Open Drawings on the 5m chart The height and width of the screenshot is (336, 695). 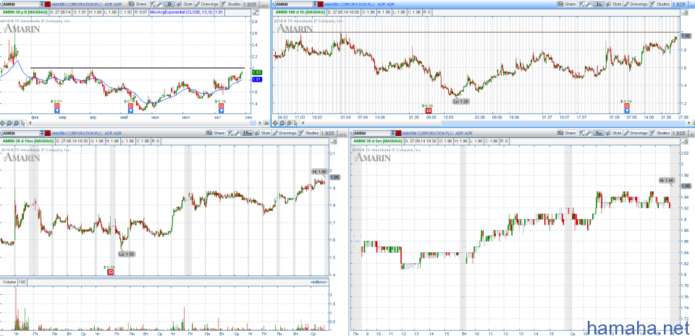click(636, 133)
